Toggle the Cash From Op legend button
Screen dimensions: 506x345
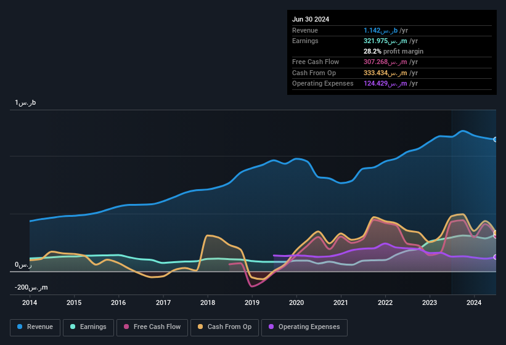(x=224, y=327)
